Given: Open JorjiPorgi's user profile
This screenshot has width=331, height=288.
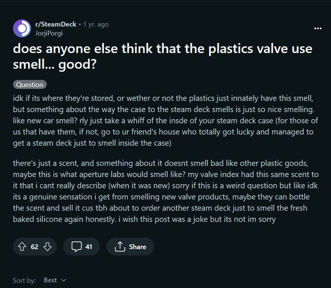Looking at the screenshot, I should (49, 33).
